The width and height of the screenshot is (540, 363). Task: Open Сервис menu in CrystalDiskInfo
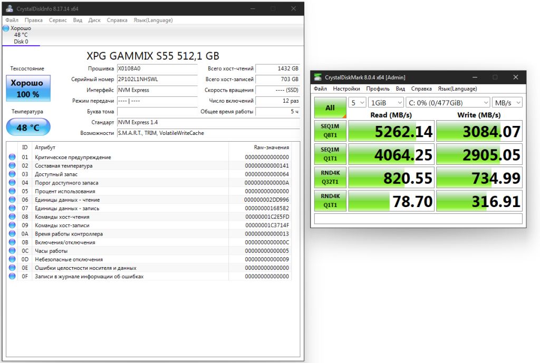[58, 20]
